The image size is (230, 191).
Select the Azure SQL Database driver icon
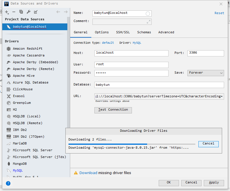click(9, 82)
